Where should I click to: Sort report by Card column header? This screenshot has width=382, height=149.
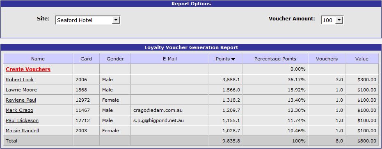86,59
